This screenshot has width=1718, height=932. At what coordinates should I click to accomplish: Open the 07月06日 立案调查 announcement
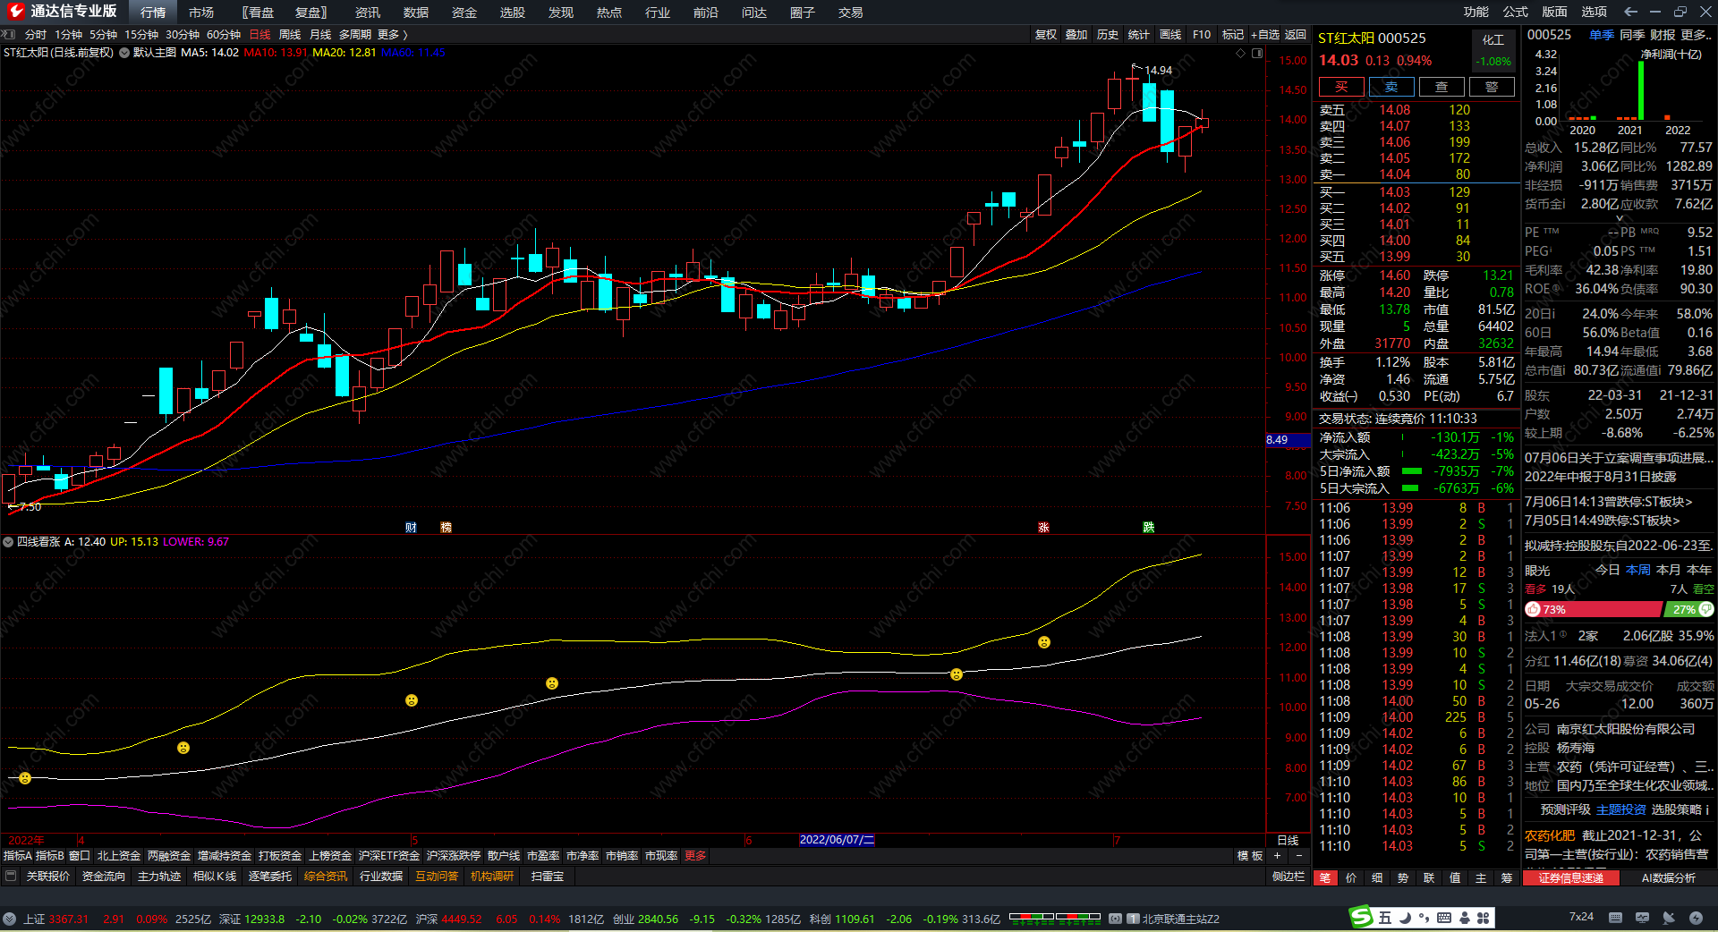pyautogui.click(x=1619, y=458)
